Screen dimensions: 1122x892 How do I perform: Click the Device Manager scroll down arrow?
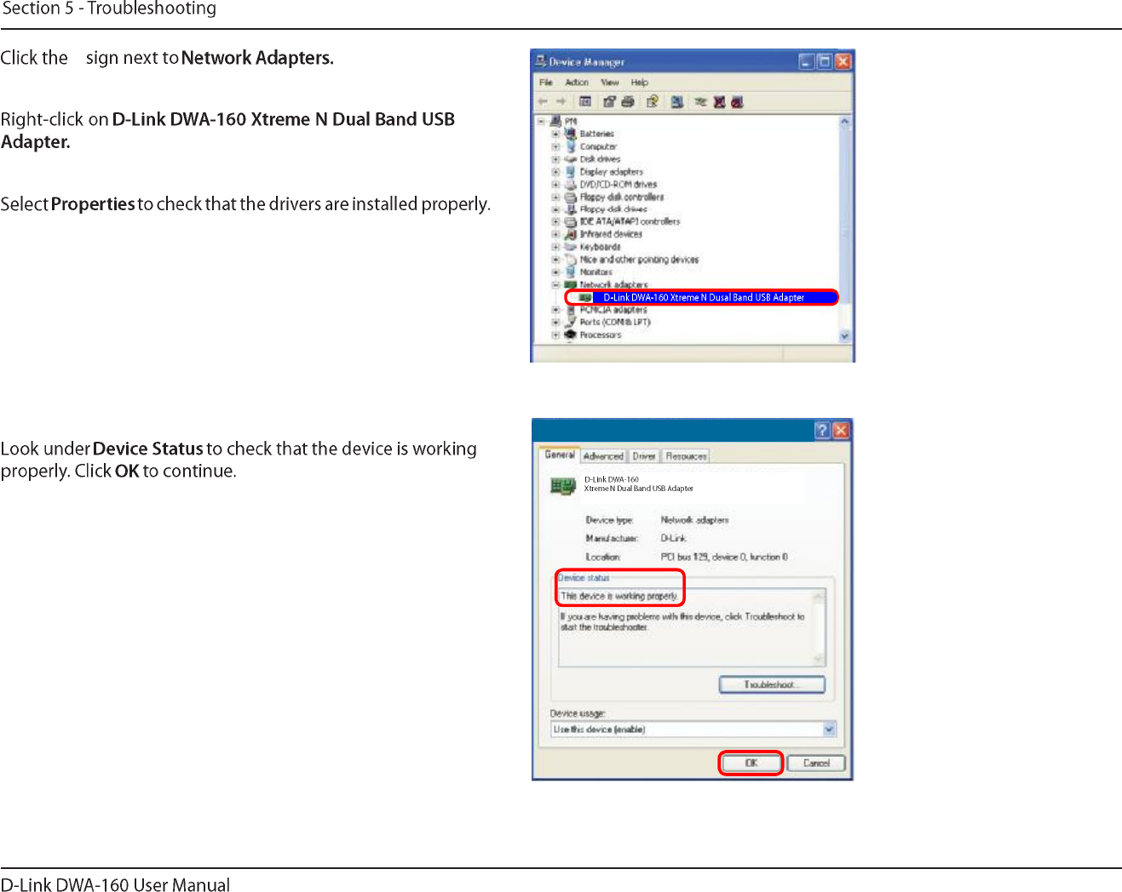(x=844, y=336)
